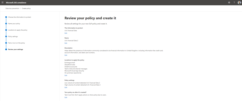This screenshot has width=242, height=101.
Task: Go to Locations to apply the policy step
Action: (18, 30)
